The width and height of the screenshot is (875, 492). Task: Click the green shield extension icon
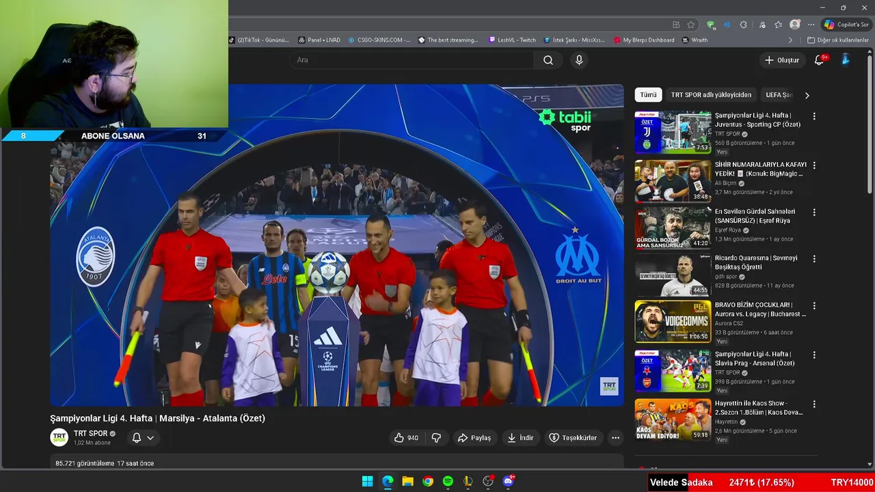(x=711, y=25)
